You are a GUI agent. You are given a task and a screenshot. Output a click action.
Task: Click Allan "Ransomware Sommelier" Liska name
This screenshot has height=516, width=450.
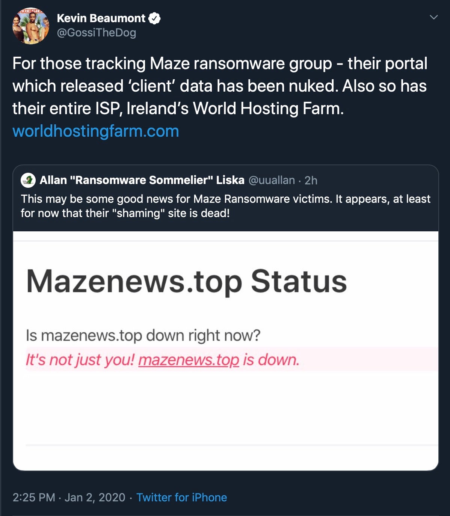pyautogui.click(x=142, y=180)
